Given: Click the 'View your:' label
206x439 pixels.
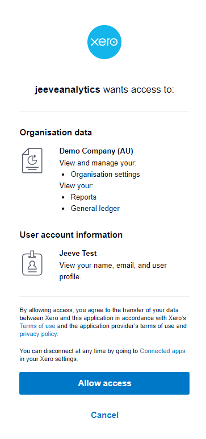Looking at the screenshot, I should pyautogui.click(x=76, y=185).
